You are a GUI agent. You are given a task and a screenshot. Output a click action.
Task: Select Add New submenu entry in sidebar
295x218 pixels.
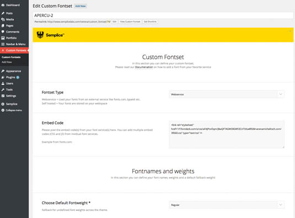click(x=7, y=62)
